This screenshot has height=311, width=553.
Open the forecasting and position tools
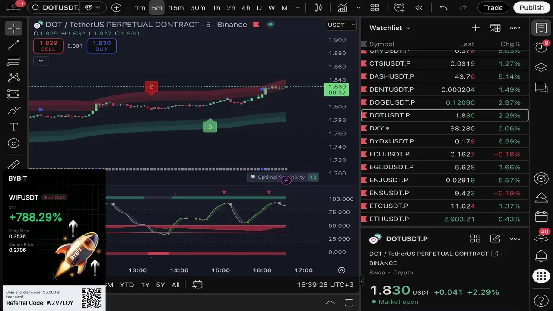pyautogui.click(x=14, y=94)
